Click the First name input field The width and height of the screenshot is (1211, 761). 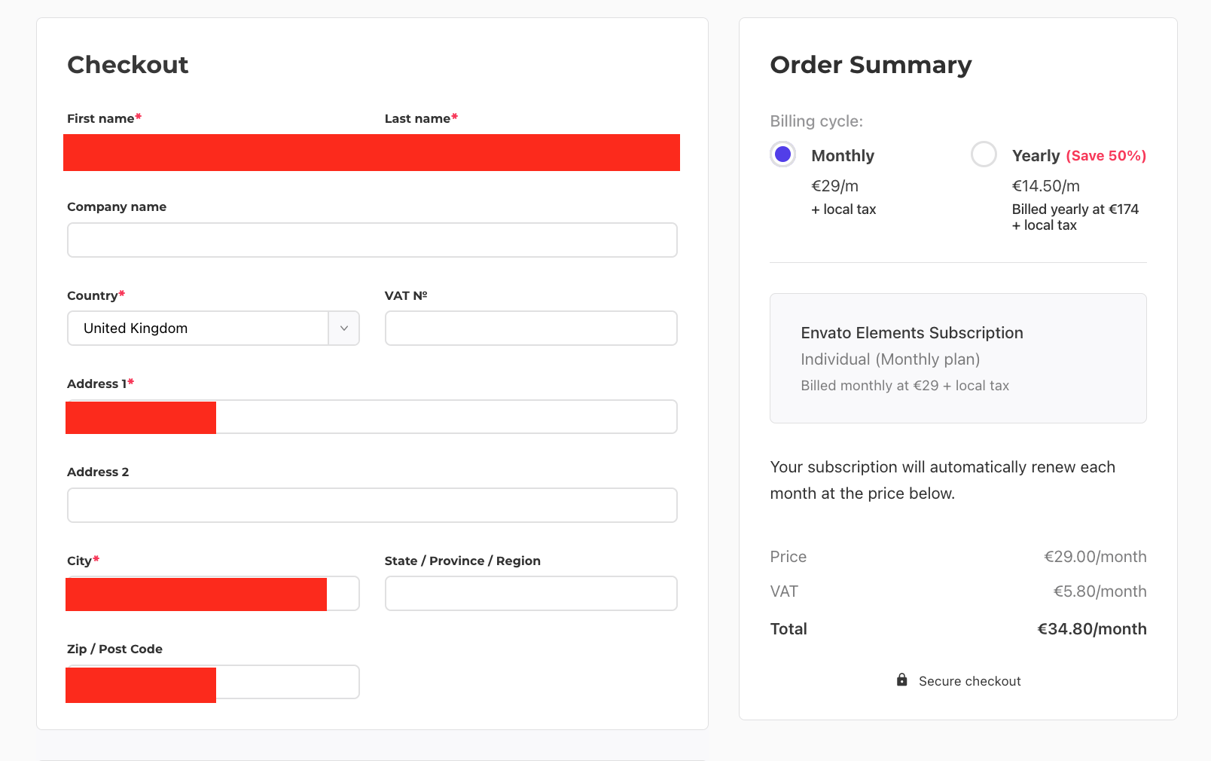click(x=213, y=152)
